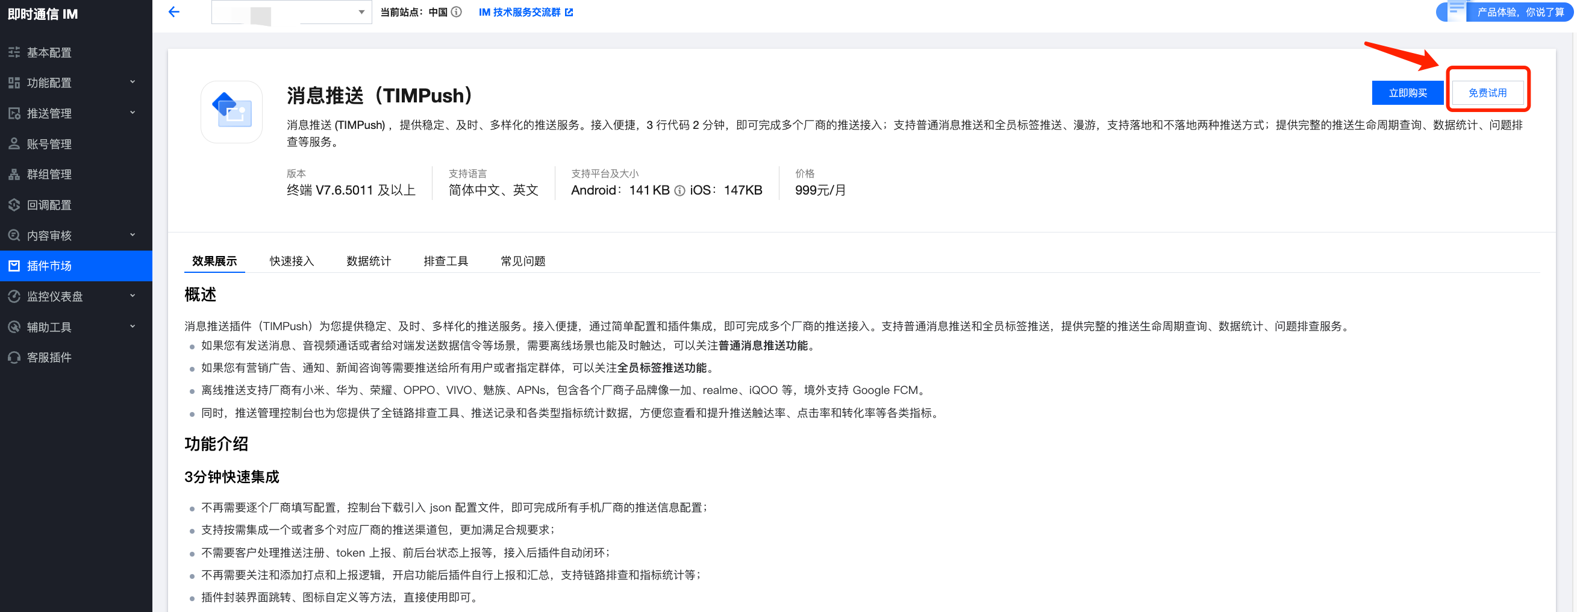Click the 立即购买 button
This screenshot has width=1577, height=612.
pyautogui.click(x=1407, y=93)
